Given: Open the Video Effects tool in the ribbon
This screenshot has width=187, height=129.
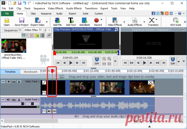Looking at the screenshot, I should click(x=115, y=22).
